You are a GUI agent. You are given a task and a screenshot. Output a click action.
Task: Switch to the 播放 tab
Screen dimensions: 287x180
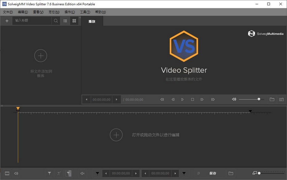click(92, 21)
